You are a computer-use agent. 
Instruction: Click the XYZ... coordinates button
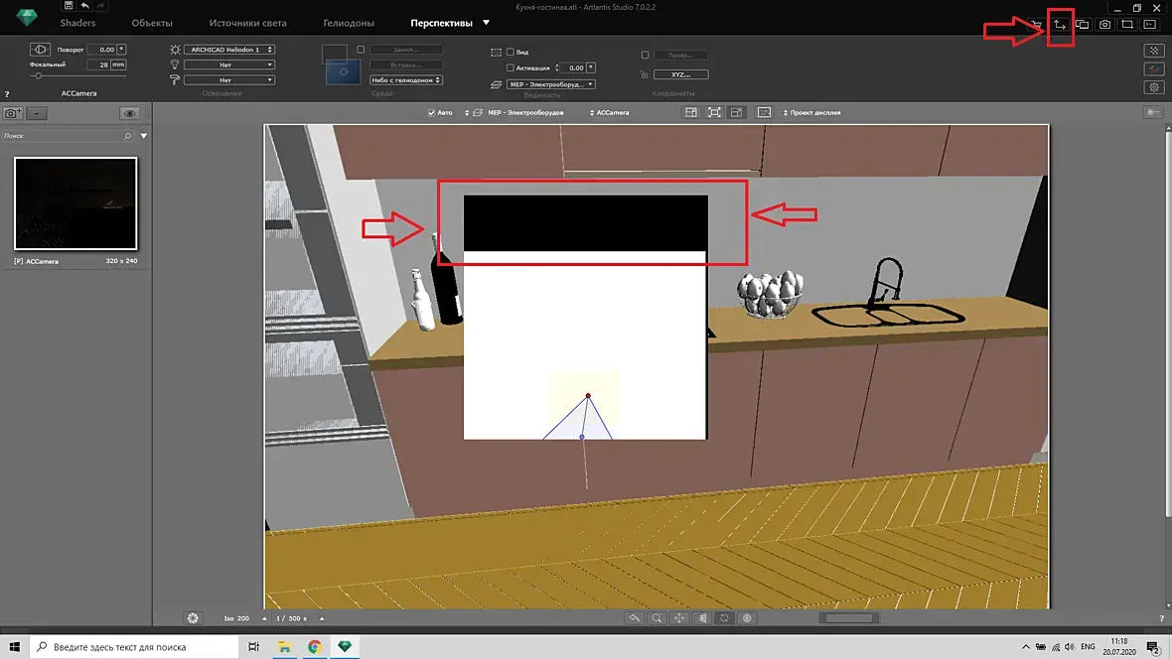click(681, 74)
